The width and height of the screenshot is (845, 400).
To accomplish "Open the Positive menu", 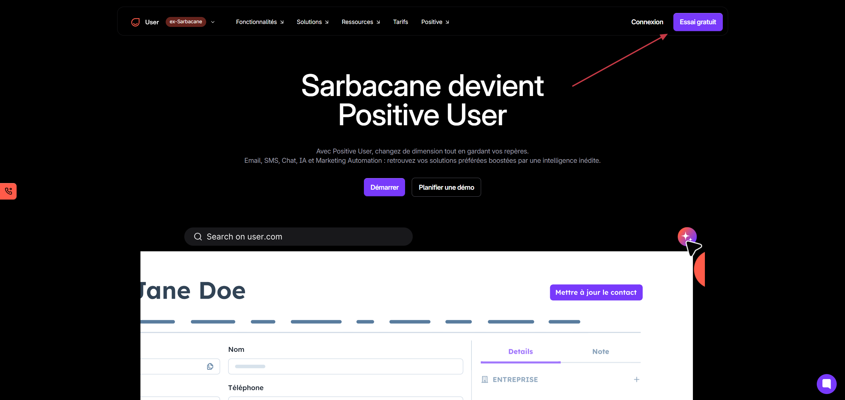I will click(435, 22).
